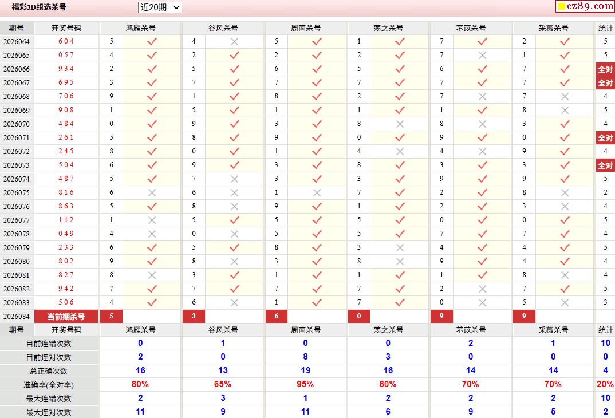Click the 谷风杀号 top column header

pos(223,28)
